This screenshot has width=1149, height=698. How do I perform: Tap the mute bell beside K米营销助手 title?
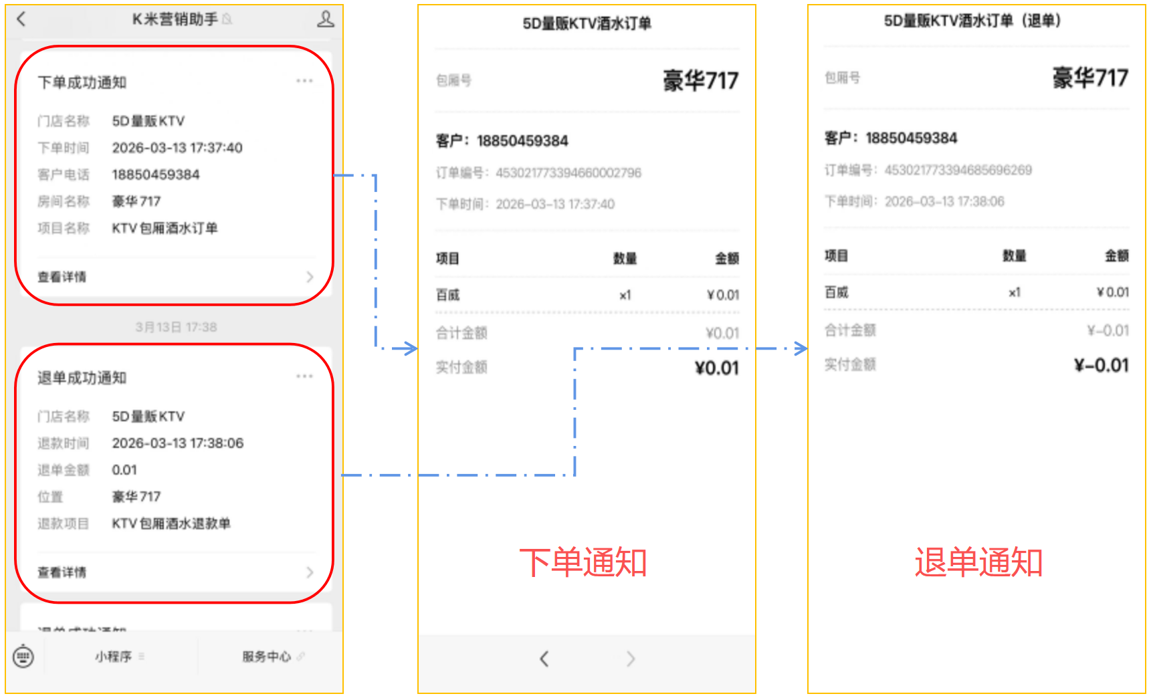tap(227, 19)
